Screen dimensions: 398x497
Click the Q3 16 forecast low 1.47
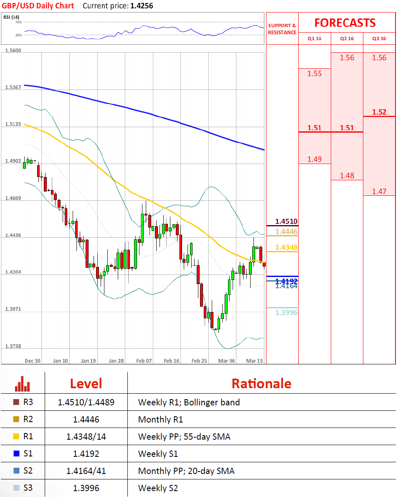pyautogui.click(x=379, y=192)
